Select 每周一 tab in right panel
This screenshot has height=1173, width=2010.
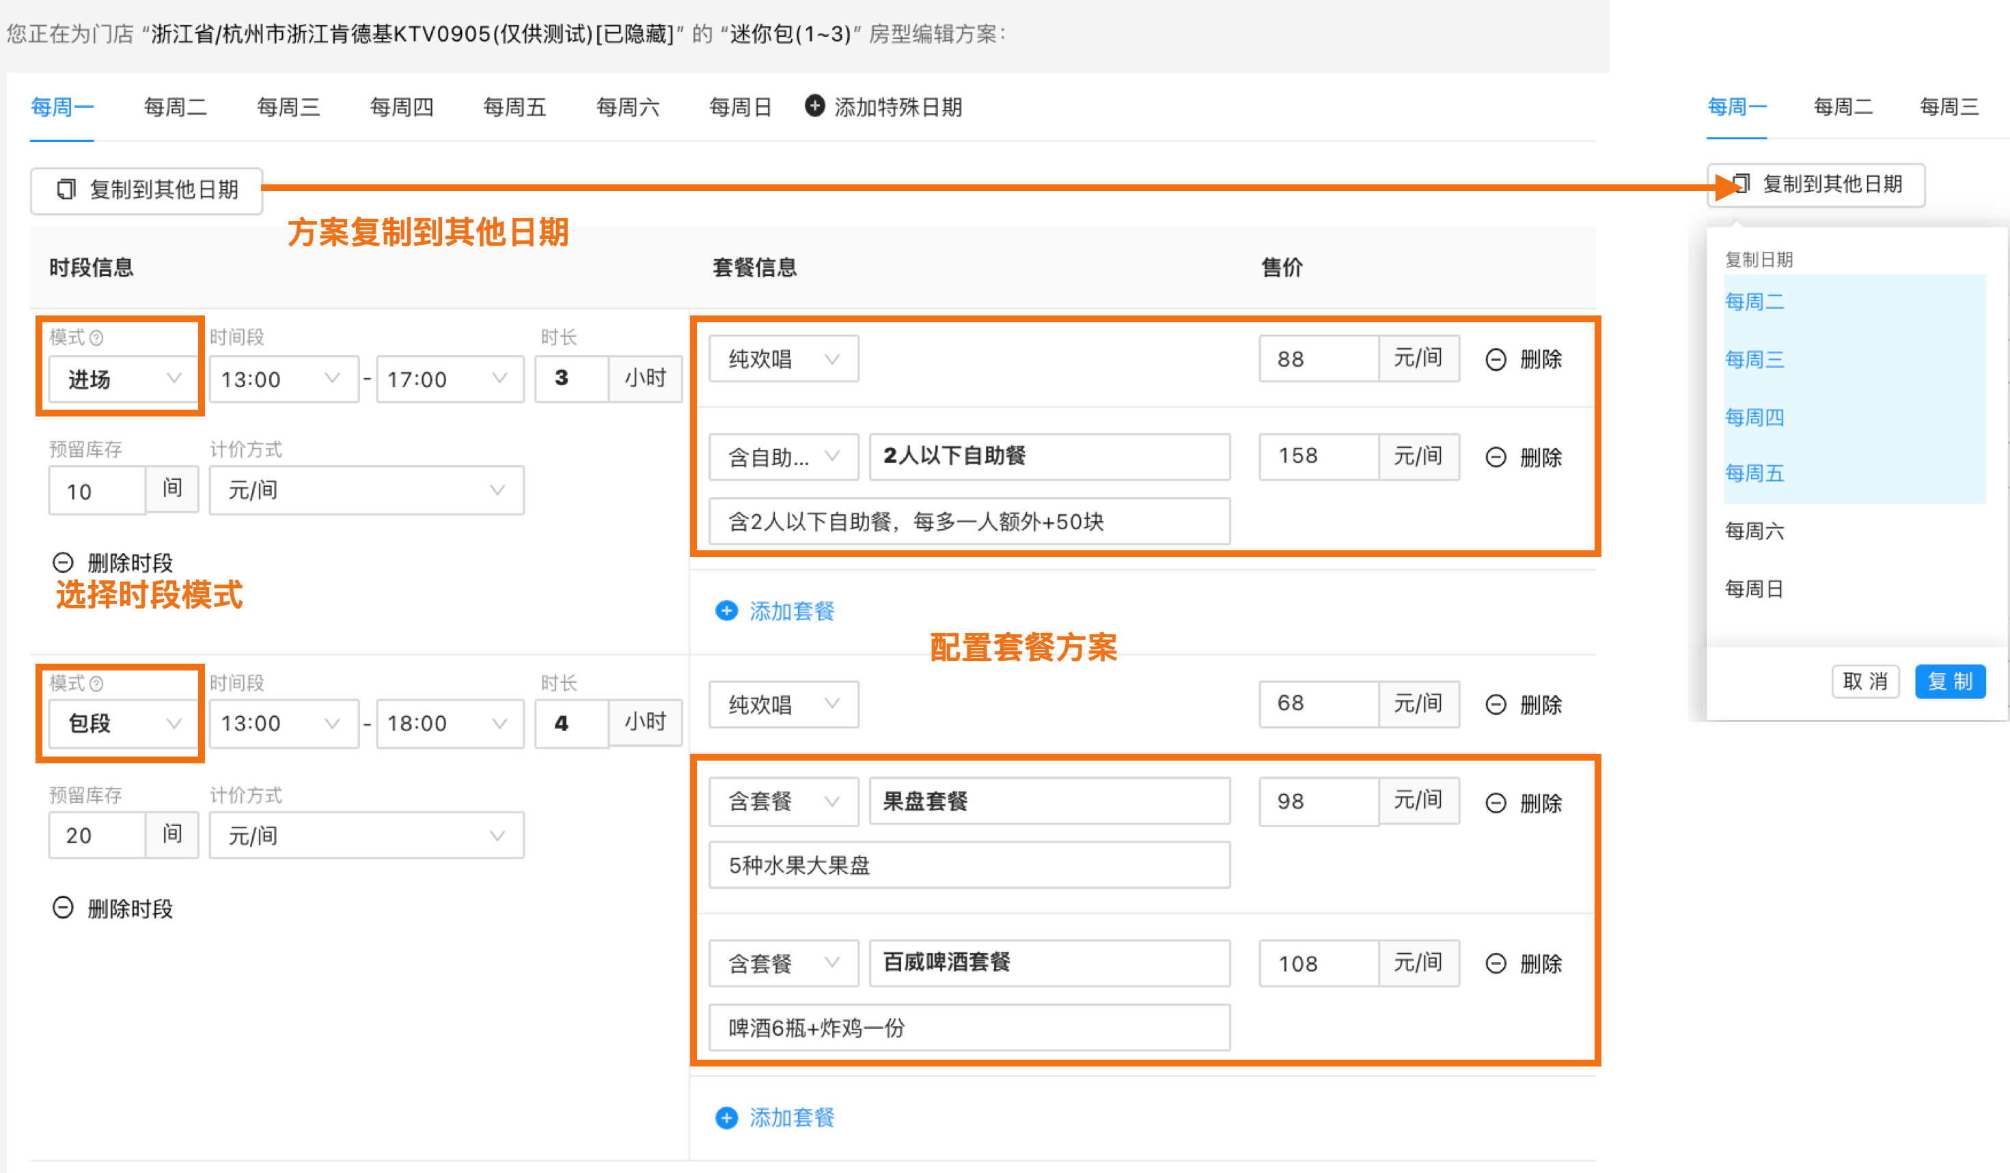click(x=1737, y=107)
